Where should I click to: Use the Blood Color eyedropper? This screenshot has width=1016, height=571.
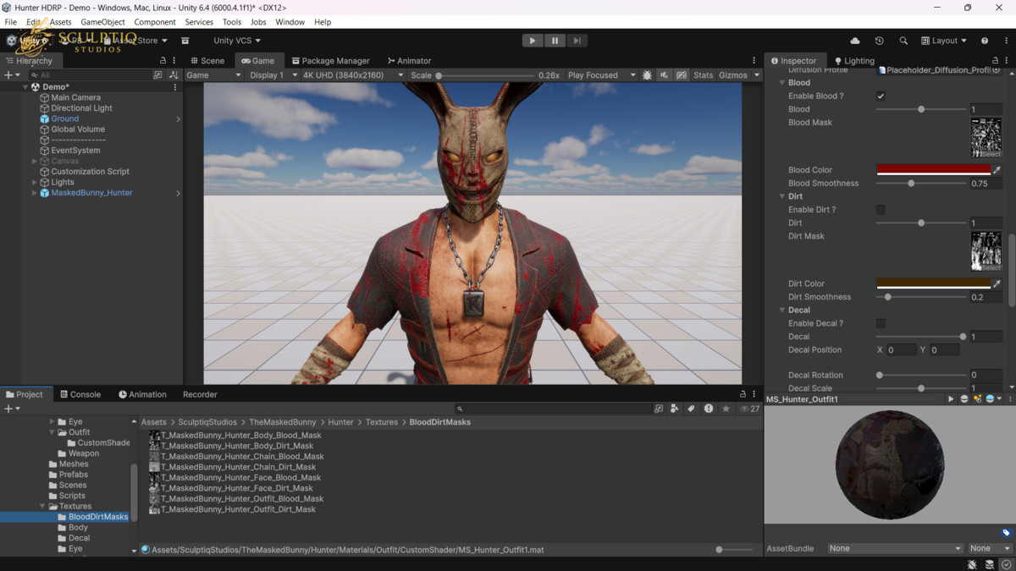[x=997, y=170]
